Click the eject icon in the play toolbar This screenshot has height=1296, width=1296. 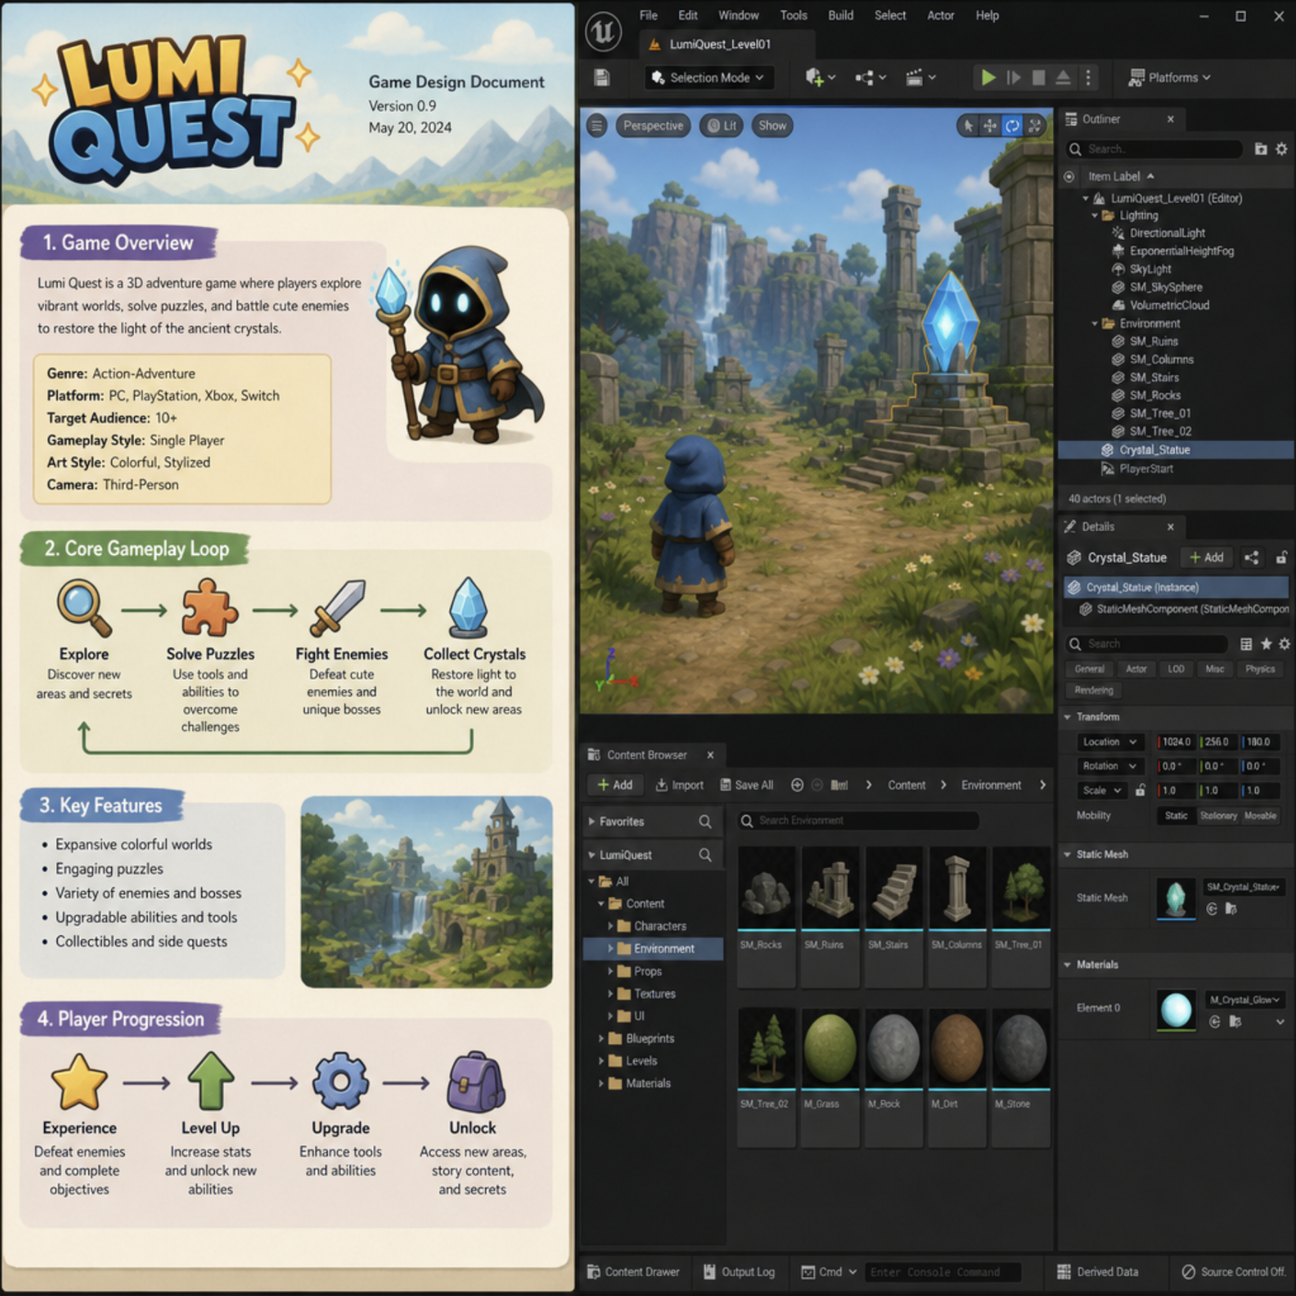pyautogui.click(x=1063, y=77)
